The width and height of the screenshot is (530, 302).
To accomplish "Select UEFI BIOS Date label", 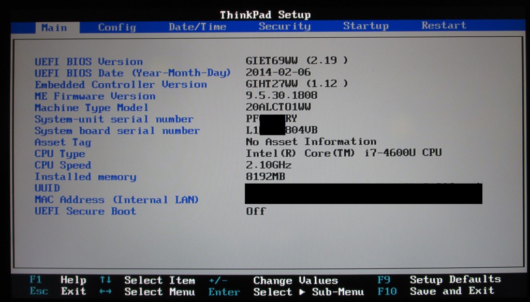I will tap(132, 73).
